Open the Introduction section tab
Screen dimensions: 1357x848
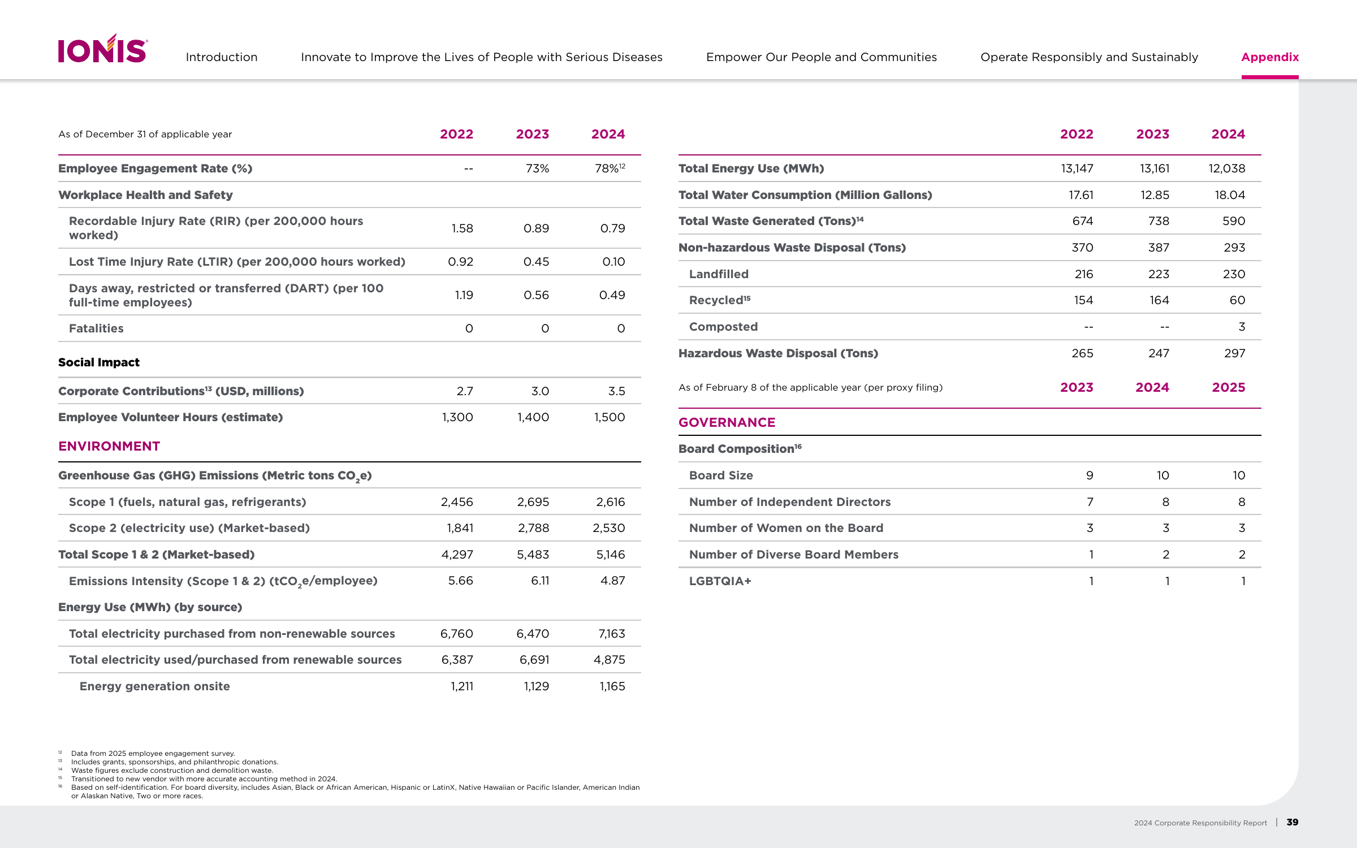pos(222,57)
